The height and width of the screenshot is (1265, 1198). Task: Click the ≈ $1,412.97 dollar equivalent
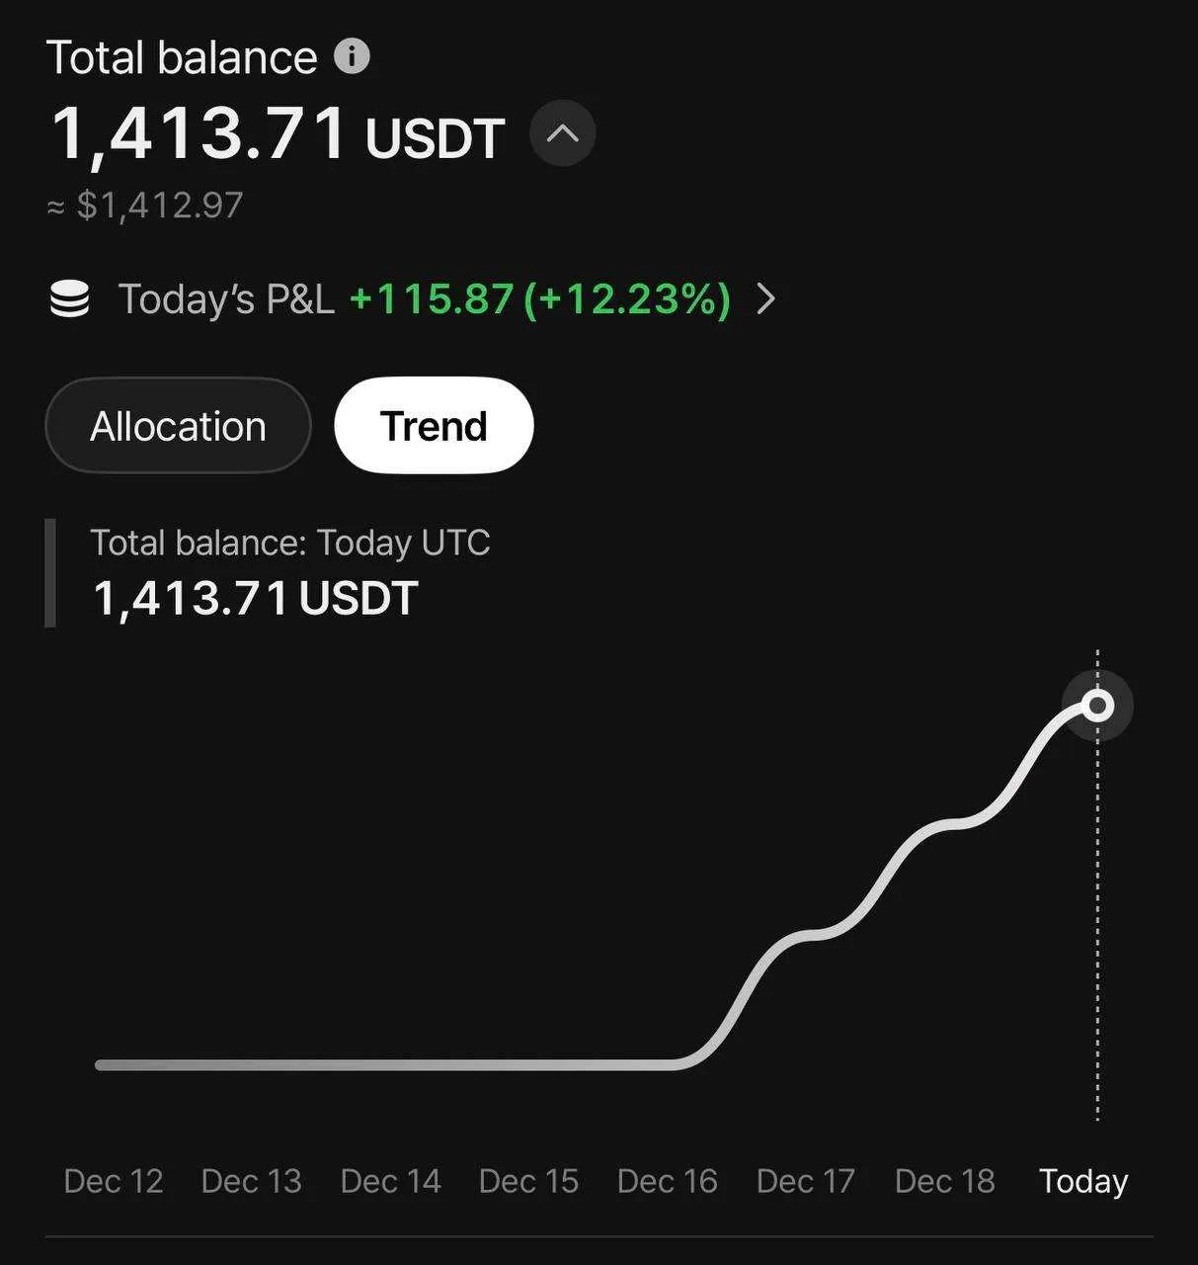pos(145,206)
